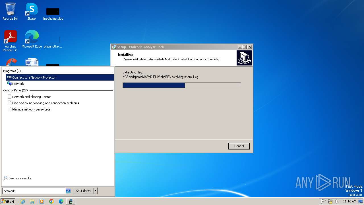
Task: Open Google Chrome from taskbar
Action: pyautogui.click(x=51, y=201)
